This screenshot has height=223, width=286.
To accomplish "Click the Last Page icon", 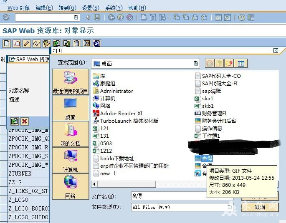I will tap(204, 17).
